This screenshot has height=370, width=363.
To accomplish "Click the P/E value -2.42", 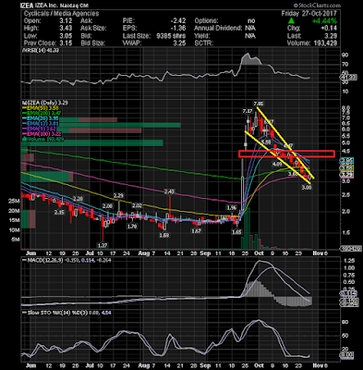I will pos(178,21).
